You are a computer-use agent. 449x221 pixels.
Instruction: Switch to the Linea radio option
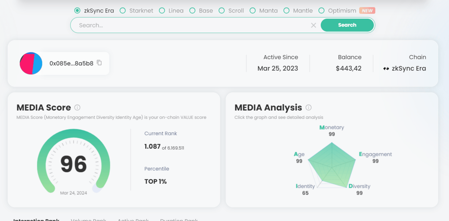point(162,10)
